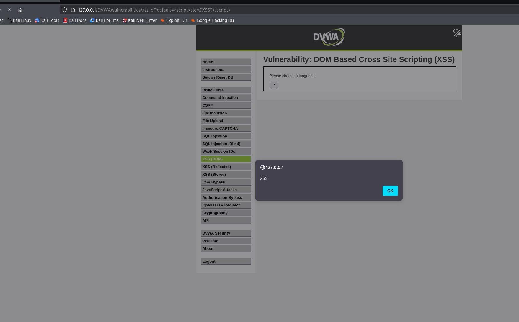Open Authorisation Bypass page
The width and height of the screenshot is (519, 322).
tap(226, 197)
